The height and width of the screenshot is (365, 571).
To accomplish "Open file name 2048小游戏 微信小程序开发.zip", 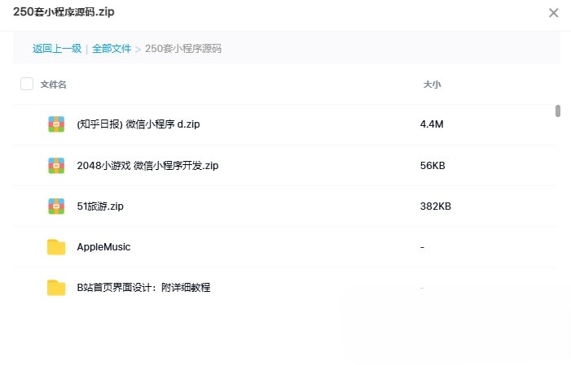I will coord(147,166).
